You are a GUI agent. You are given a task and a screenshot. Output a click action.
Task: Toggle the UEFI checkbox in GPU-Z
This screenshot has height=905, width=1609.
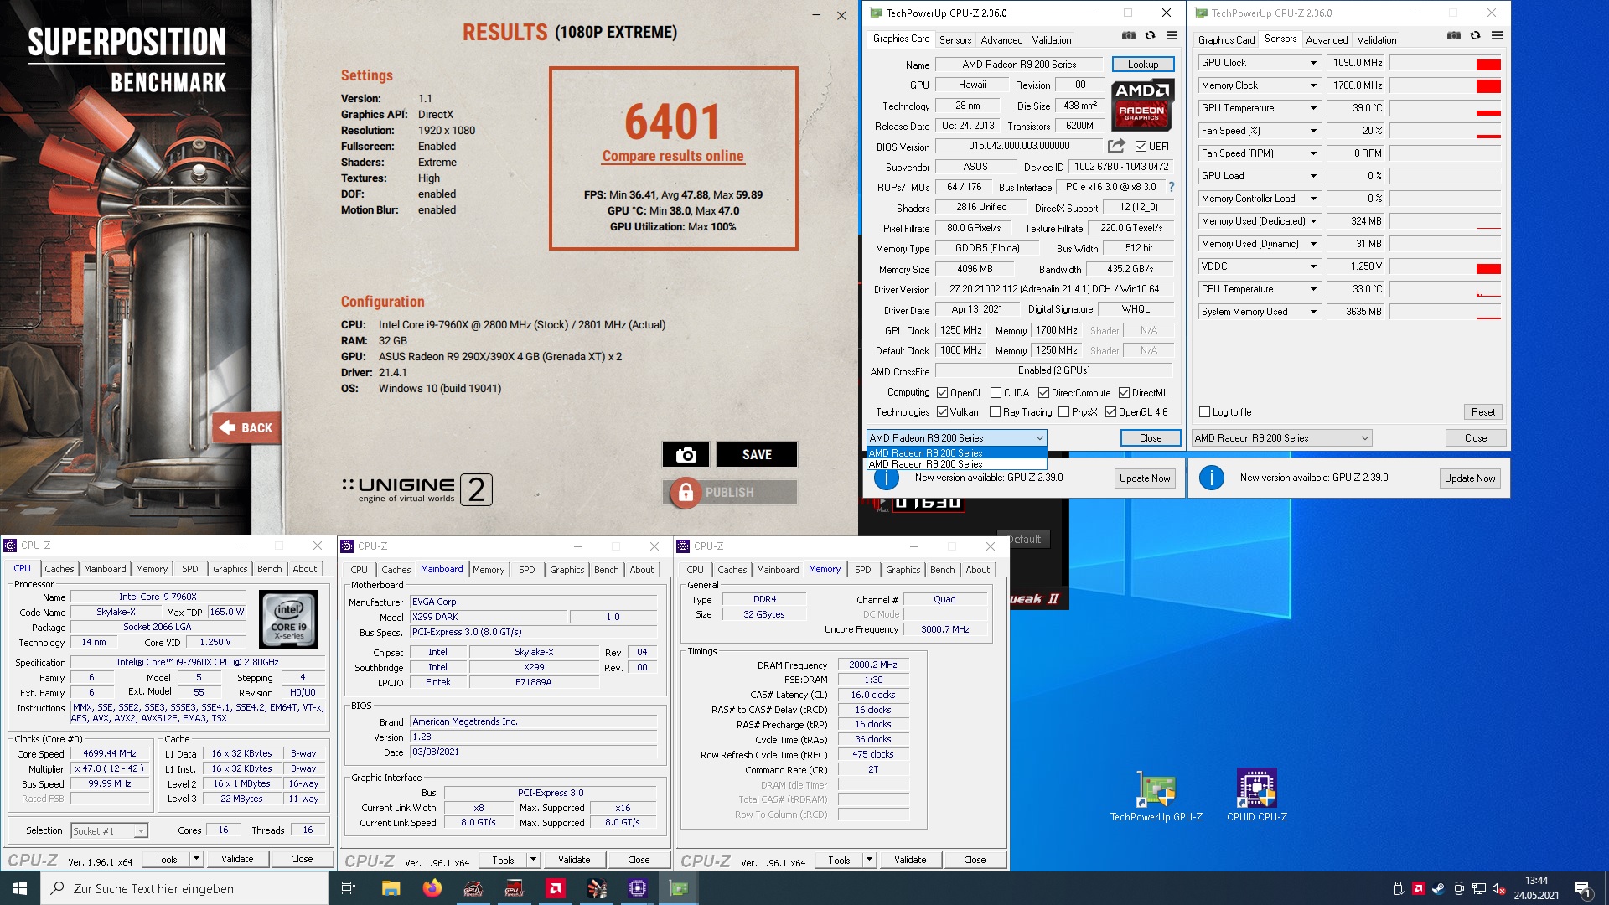tap(1141, 147)
